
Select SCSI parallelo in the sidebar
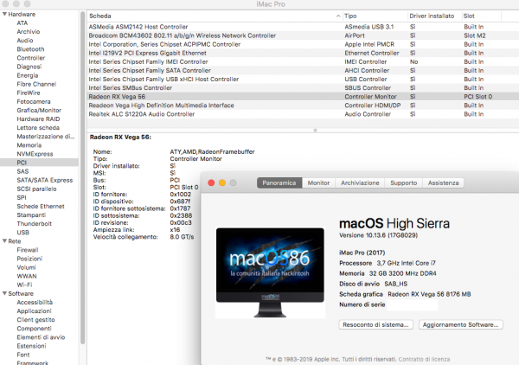coord(36,189)
